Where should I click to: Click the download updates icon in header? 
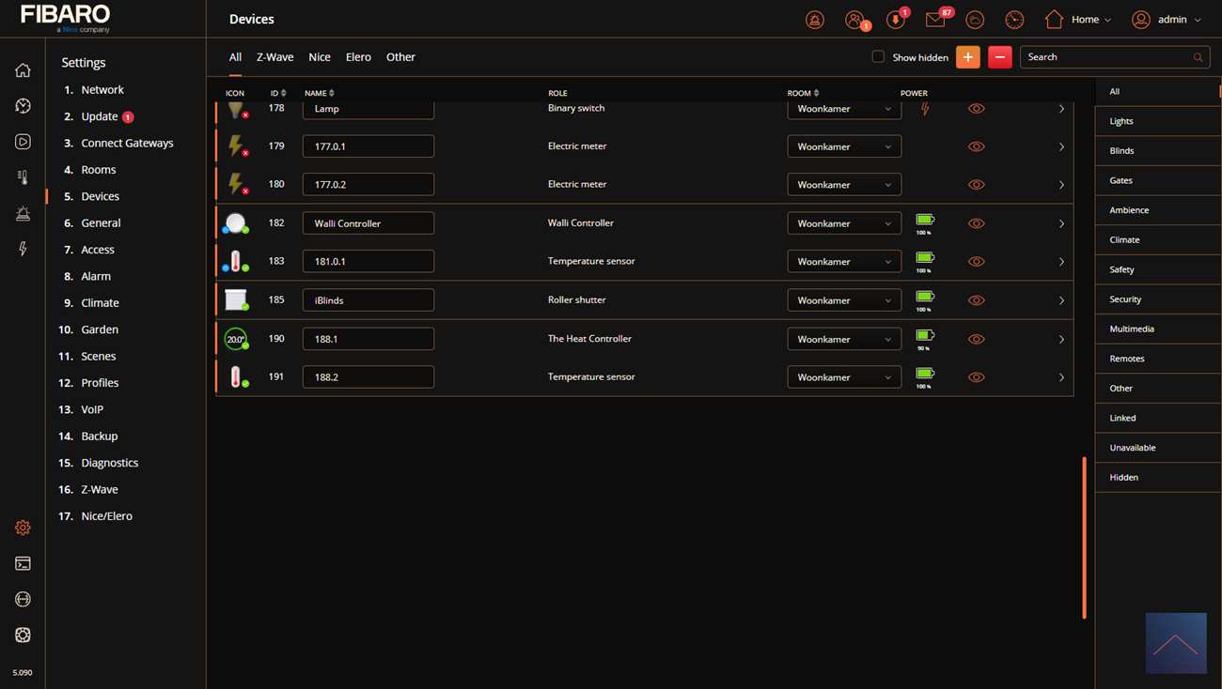(895, 20)
